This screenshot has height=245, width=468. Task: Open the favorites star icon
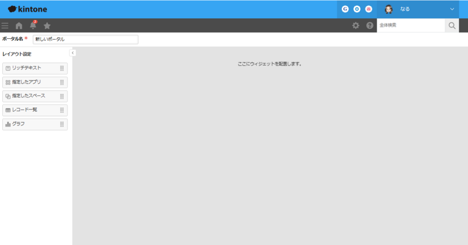[x=47, y=26]
